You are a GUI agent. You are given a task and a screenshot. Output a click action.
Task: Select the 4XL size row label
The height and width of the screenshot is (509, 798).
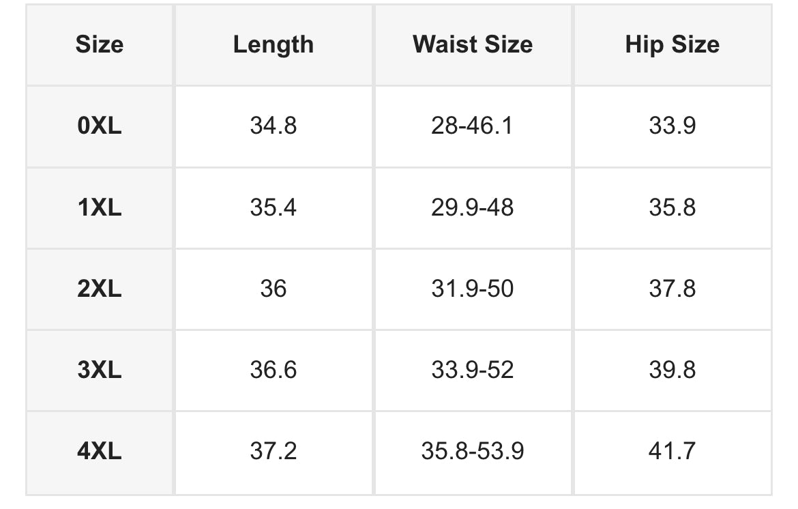coord(100,451)
